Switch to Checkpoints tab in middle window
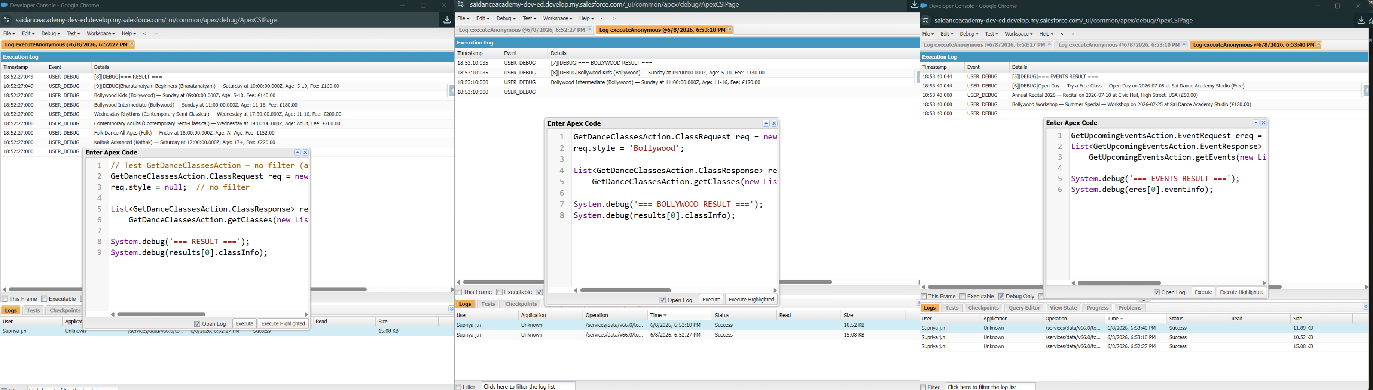1373x390 pixels. pyautogui.click(x=521, y=304)
